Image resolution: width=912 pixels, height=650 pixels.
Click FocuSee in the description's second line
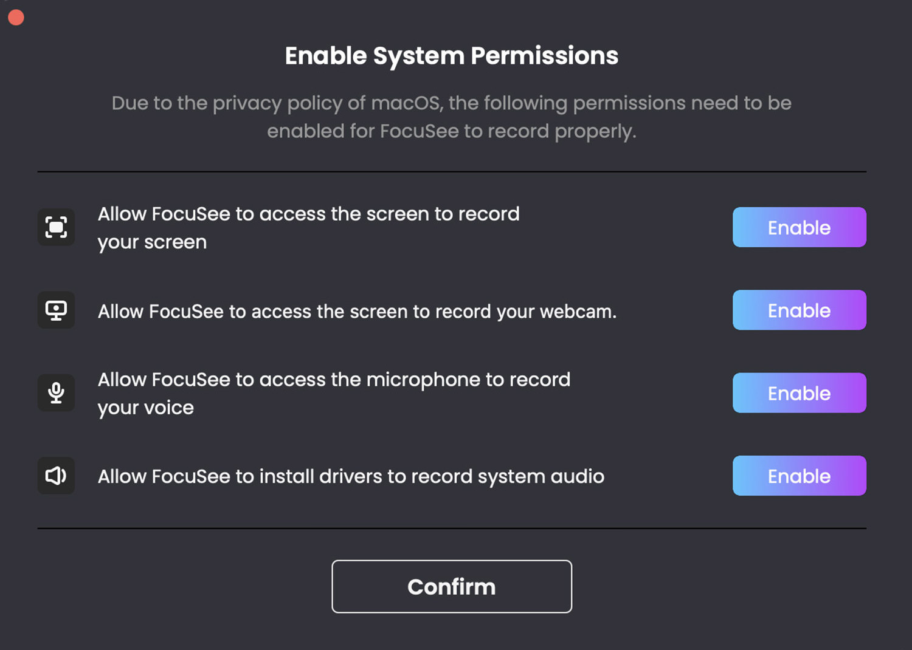pos(420,131)
